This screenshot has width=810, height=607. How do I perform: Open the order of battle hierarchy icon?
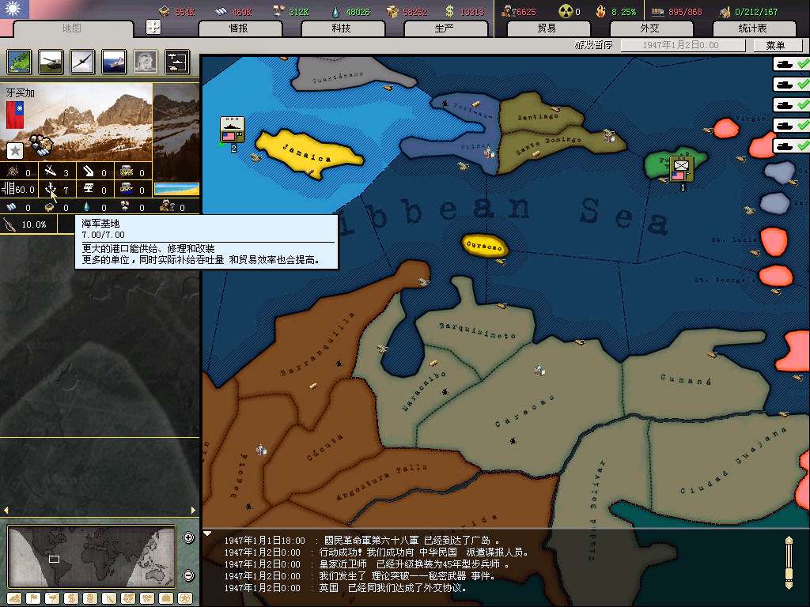[177, 61]
